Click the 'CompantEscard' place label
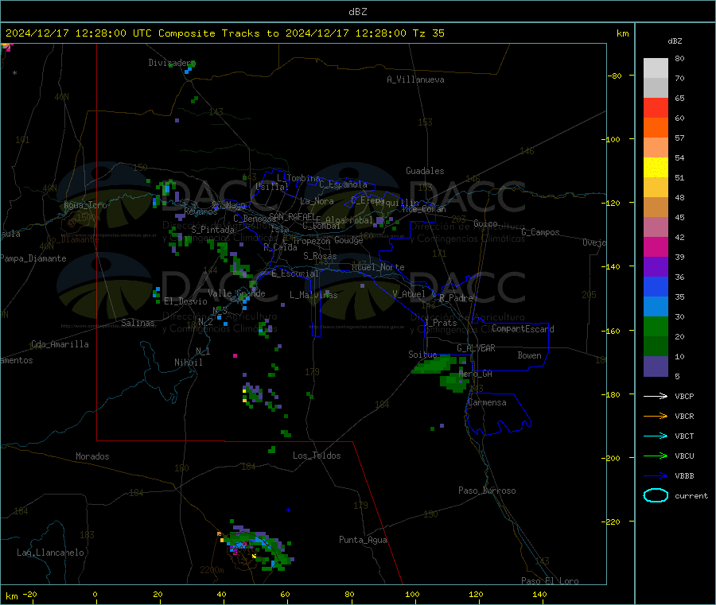Screen dimensions: 716x605 (x=523, y=328)
